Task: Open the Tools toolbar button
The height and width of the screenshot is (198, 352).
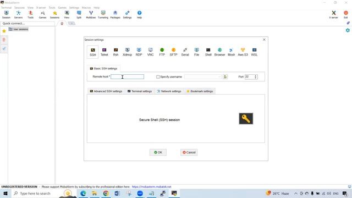Action: (31, 15)
